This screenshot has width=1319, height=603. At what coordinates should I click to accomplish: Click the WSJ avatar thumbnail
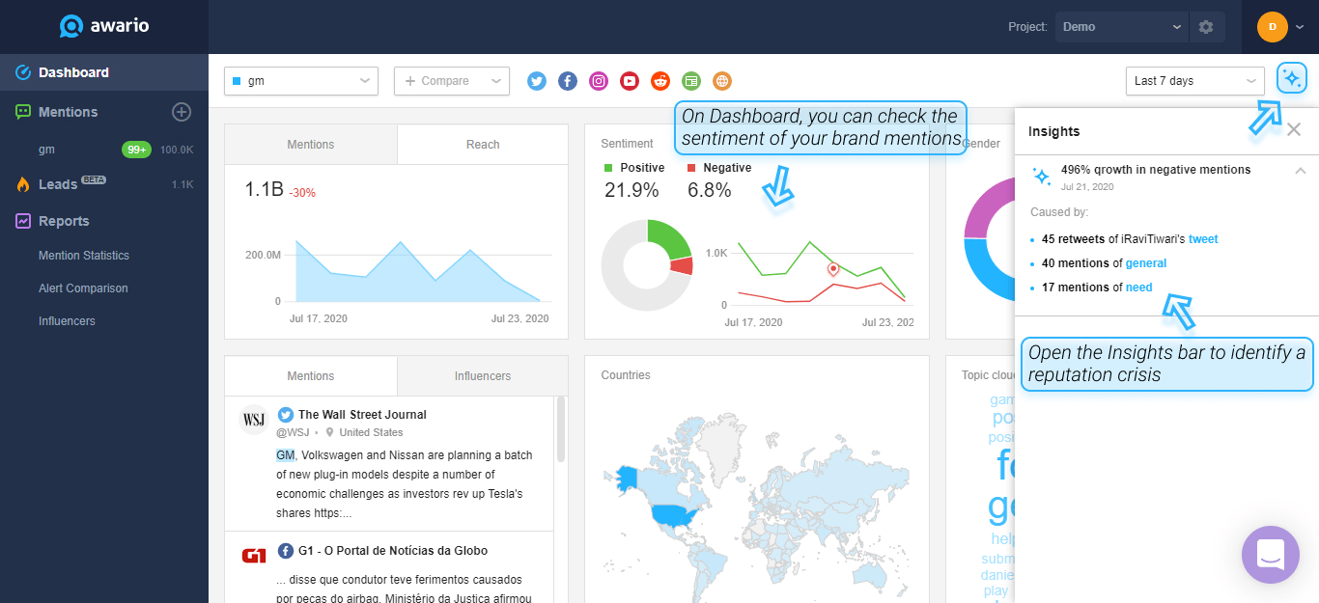point(253,420)
